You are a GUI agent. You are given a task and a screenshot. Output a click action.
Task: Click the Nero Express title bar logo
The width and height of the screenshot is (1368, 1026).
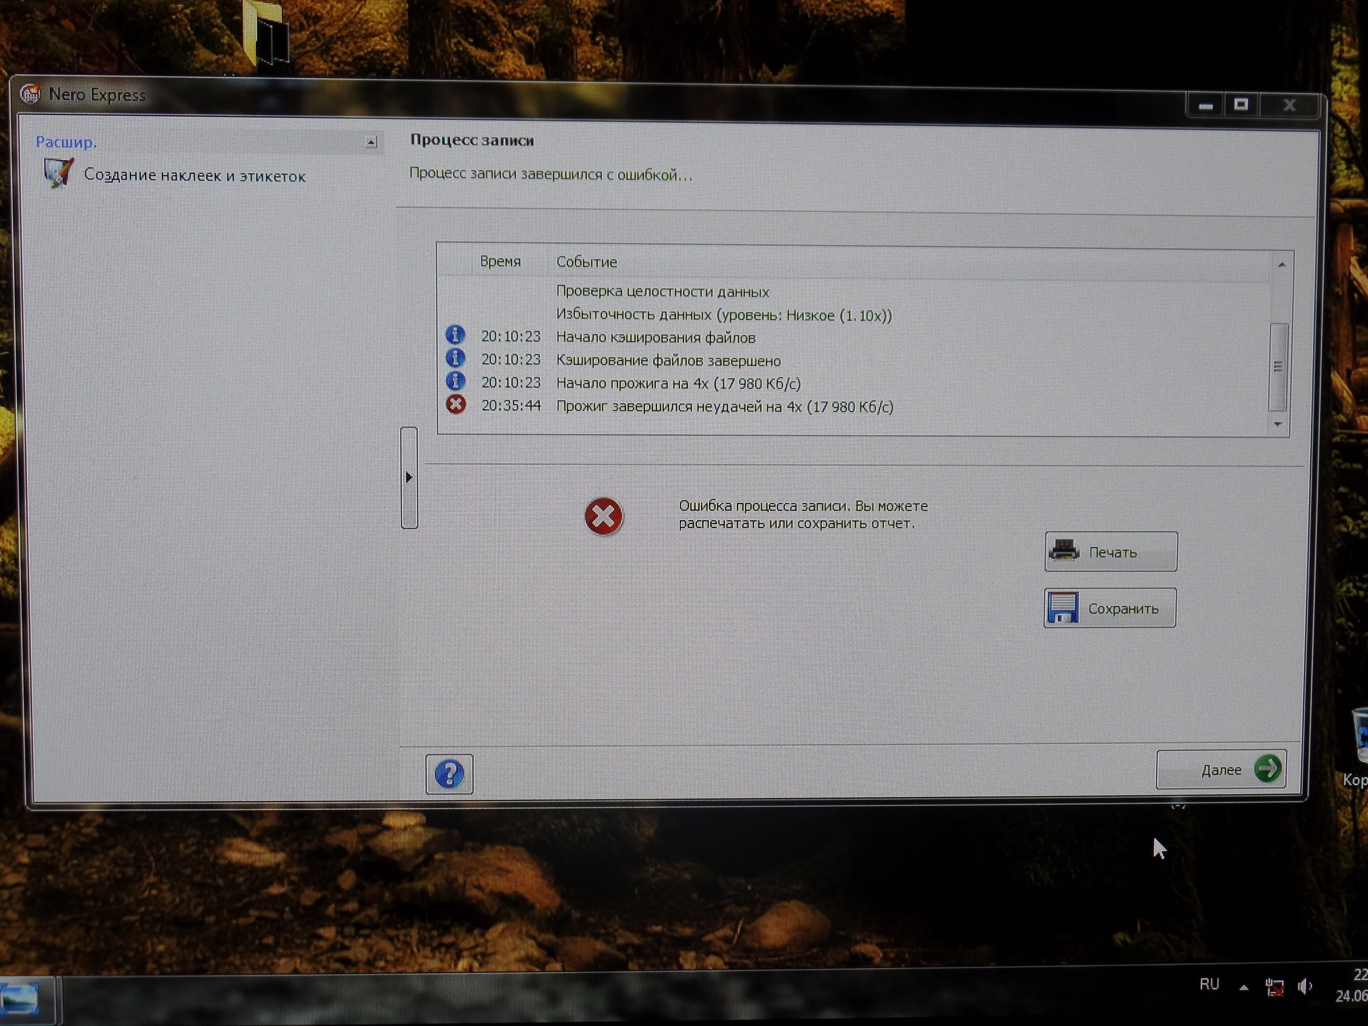click(x=29, y=94)
